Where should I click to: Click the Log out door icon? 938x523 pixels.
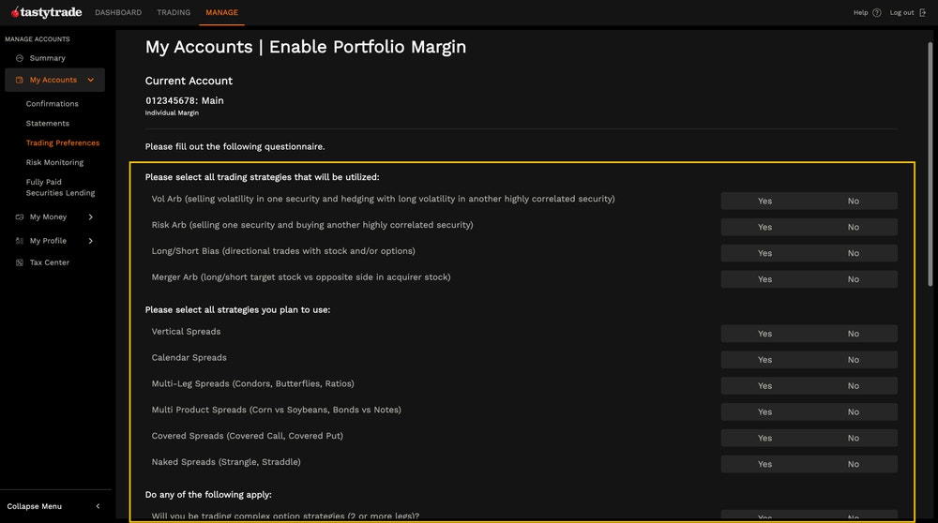point(922,12)
